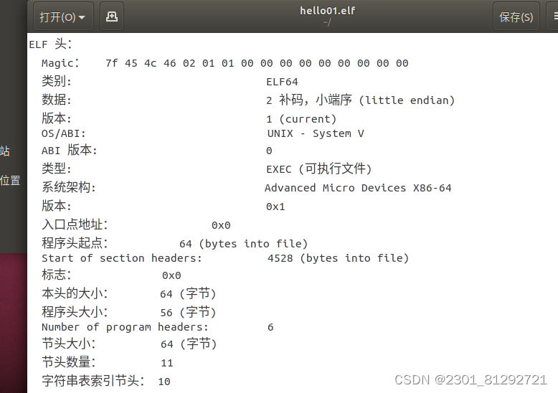Viewport: 558px width, 393px height.
Task: Click the UNIX - System V text
Action: [316, 133]
